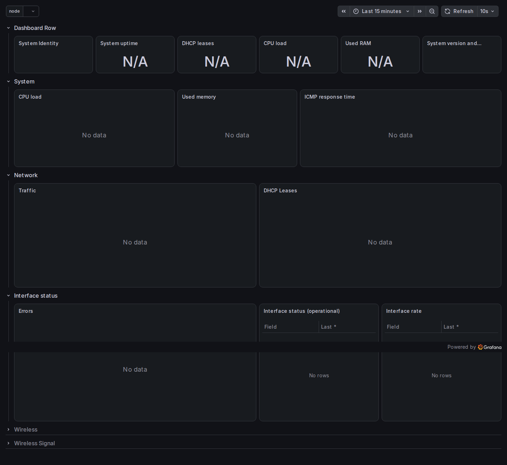
Task: Open the node variable dropdown
Action: coord(31,11)
